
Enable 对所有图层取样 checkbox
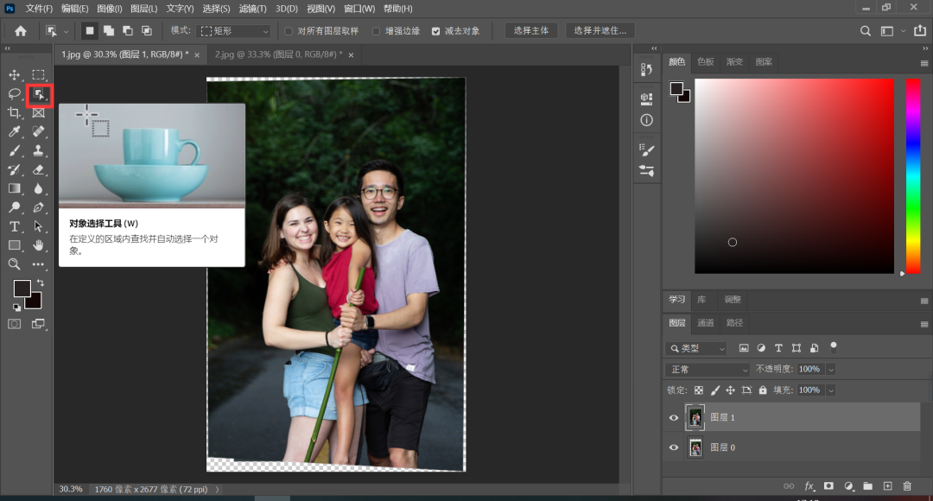289,31
